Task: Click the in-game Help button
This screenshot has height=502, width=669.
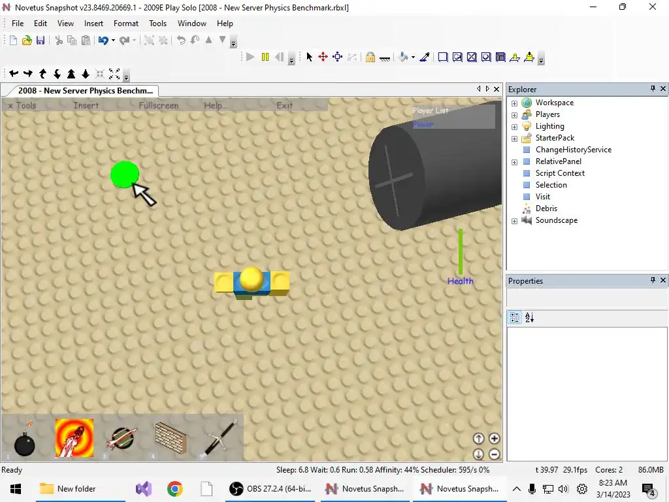Action: [x=216, y=105]
